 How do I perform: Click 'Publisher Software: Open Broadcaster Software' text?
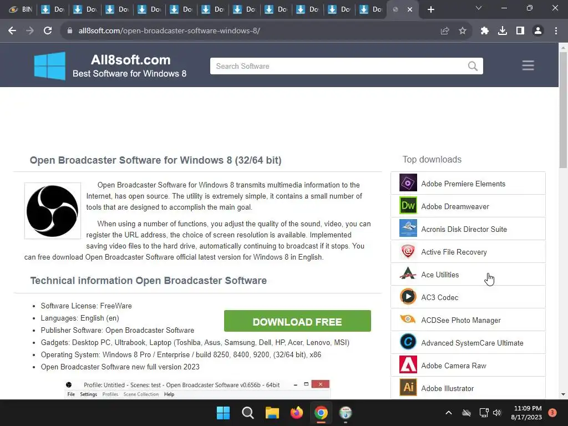[x=118, y=331]
